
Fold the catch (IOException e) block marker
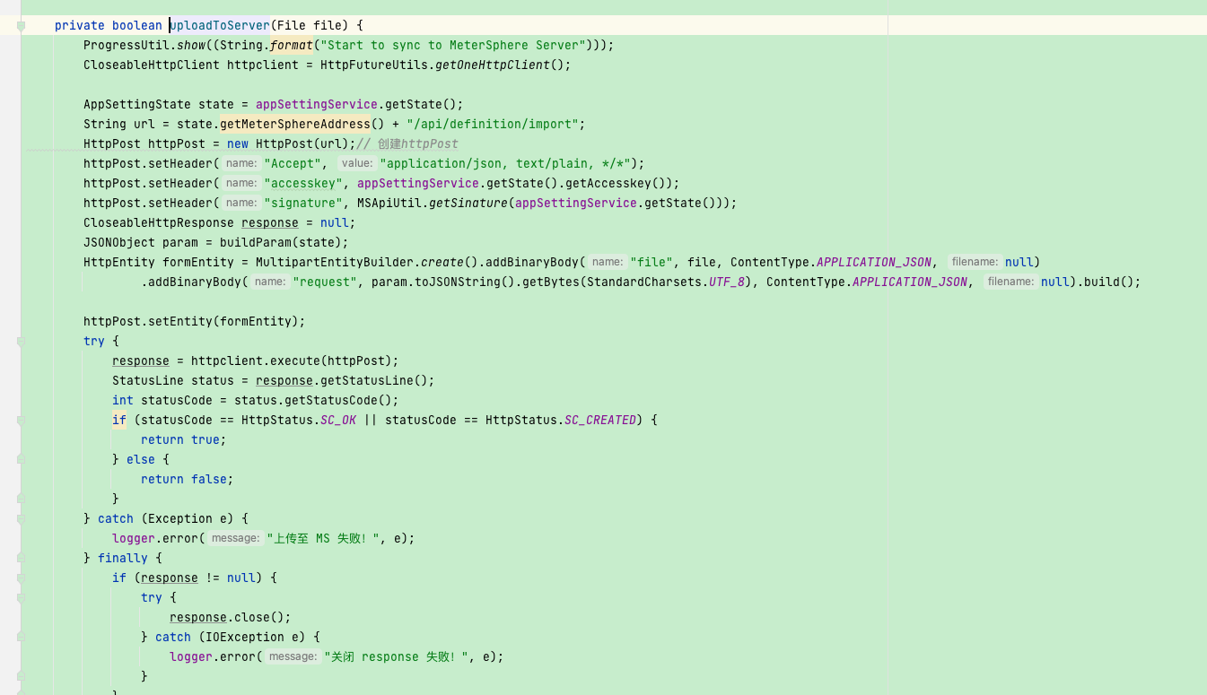[21, 637]
